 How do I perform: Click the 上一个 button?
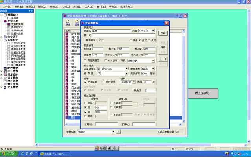(163, 59)
